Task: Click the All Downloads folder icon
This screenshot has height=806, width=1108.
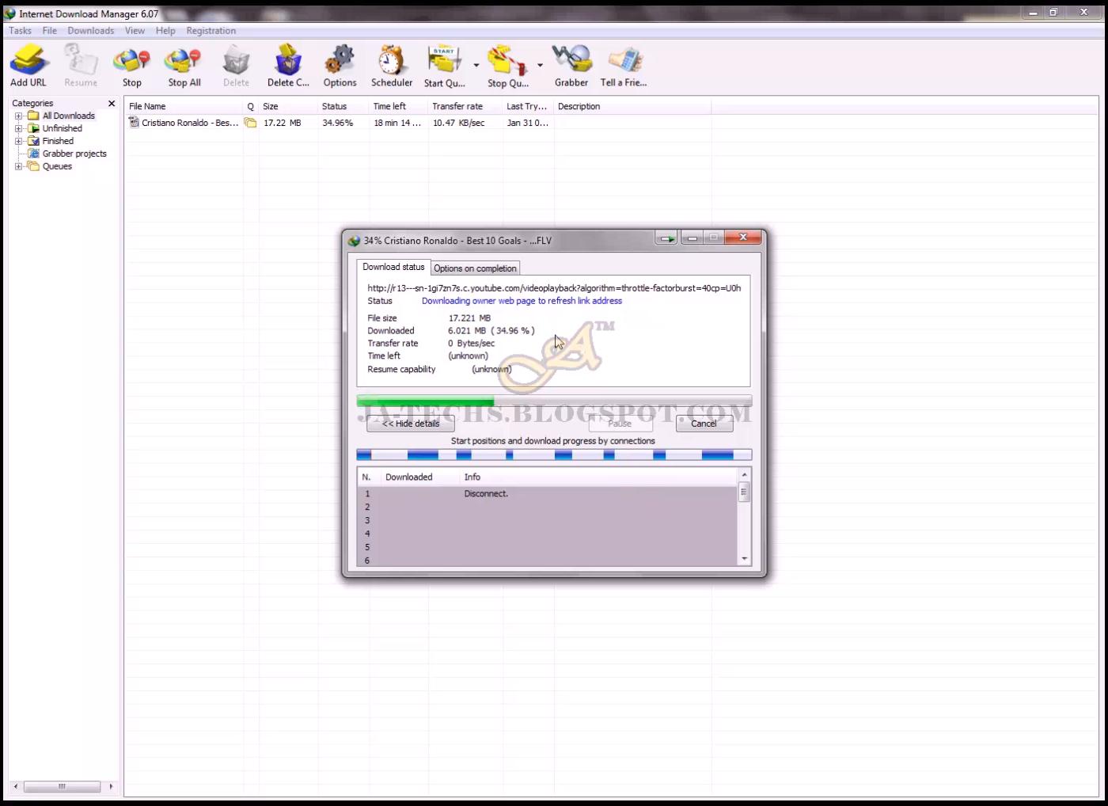Action: coord(33,116)
